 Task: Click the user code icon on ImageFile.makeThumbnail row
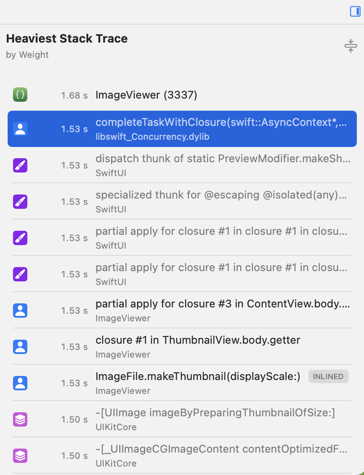(20, 383)
